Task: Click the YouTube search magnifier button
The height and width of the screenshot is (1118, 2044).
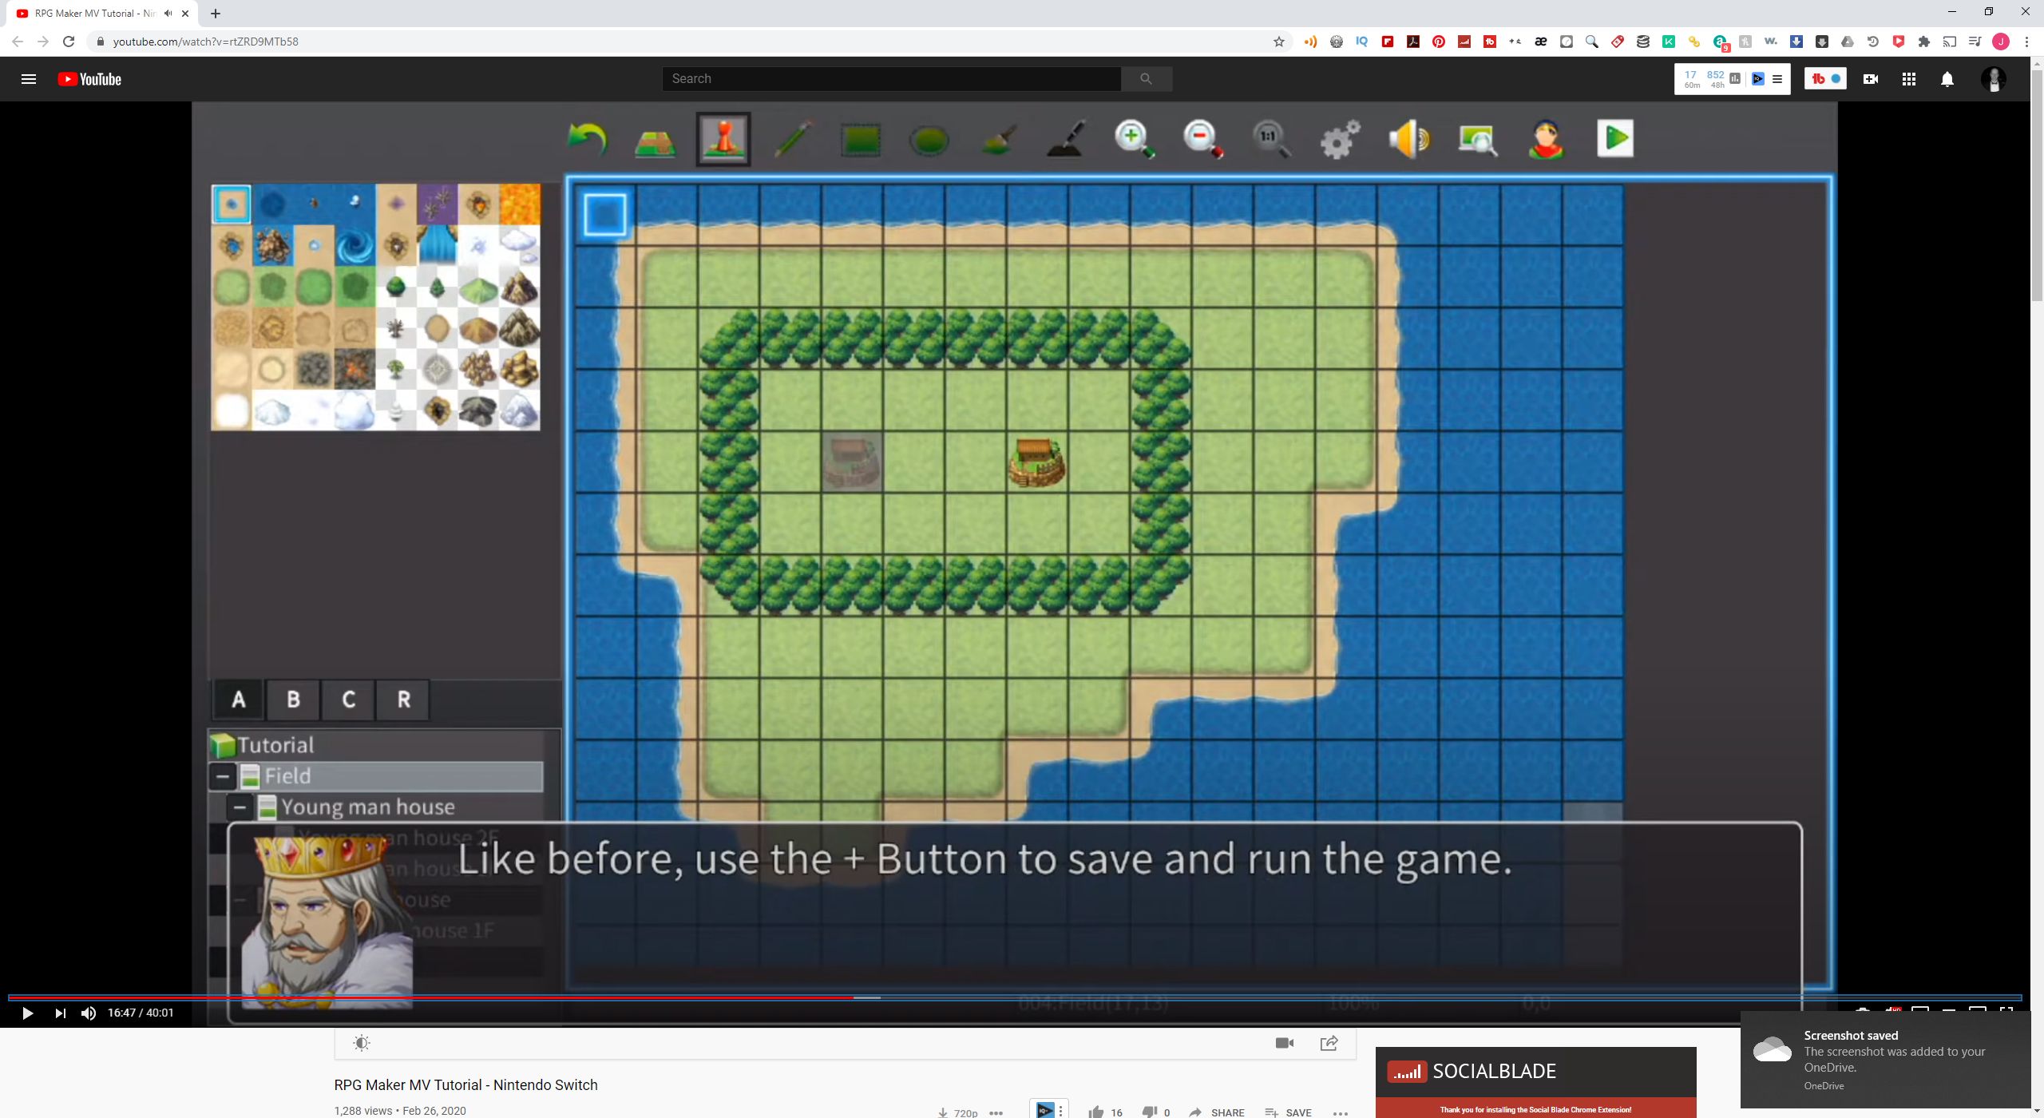Action: [x=1147, y=78]
